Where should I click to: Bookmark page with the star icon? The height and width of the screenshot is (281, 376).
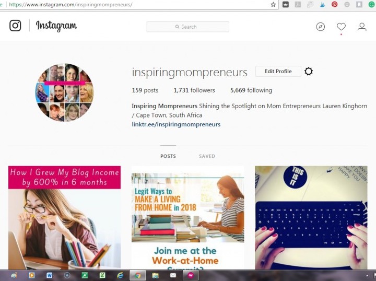[x=273, y=5]
